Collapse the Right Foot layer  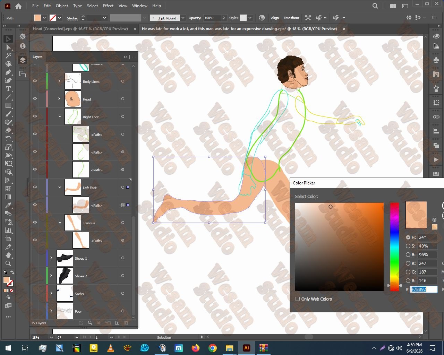59,116
